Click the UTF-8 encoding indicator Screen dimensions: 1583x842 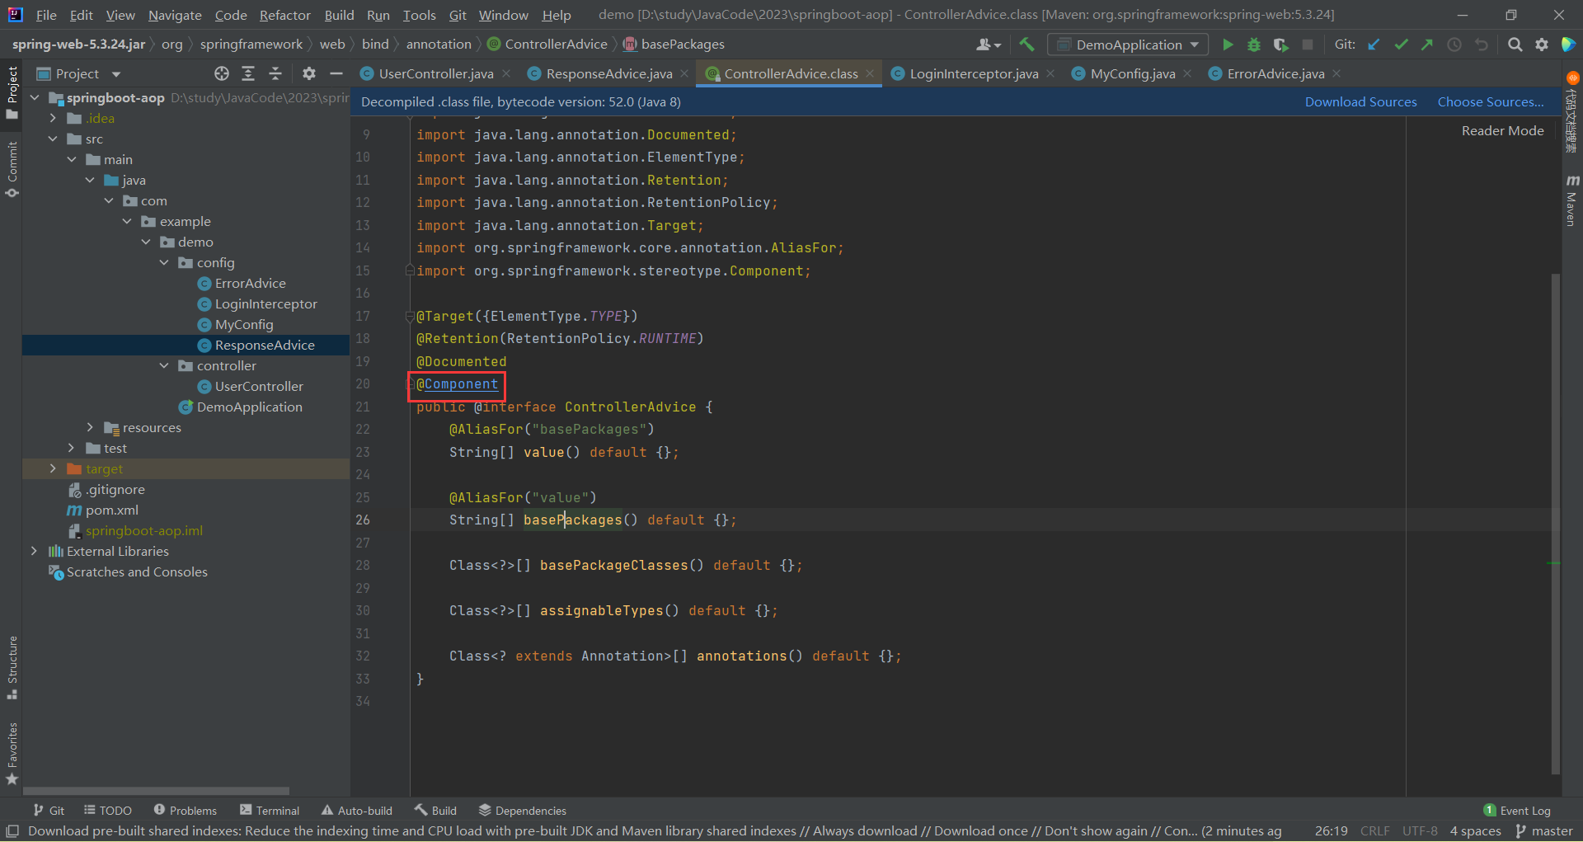tap(1420, 831)
